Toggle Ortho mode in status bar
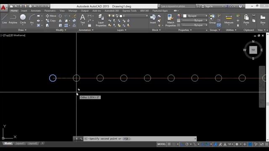This screenshot has width=269, height=151. pos(182,144)
